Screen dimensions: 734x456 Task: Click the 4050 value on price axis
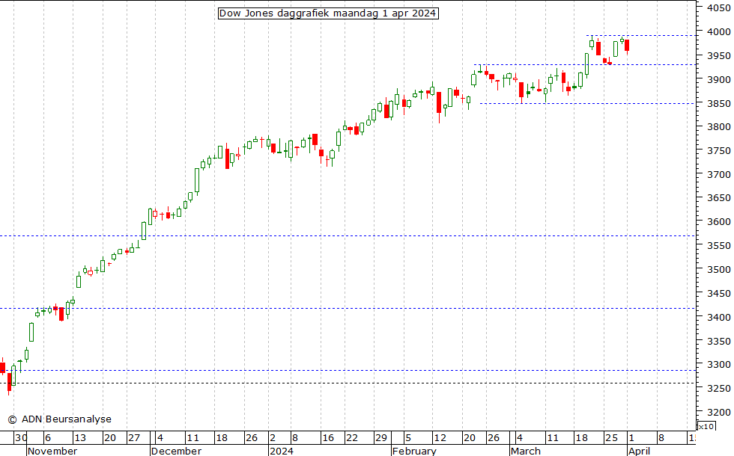[719, 8]
